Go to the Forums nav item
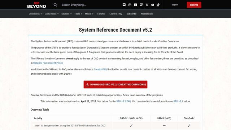This screenshot has width=231, height=130. (101, 14)
